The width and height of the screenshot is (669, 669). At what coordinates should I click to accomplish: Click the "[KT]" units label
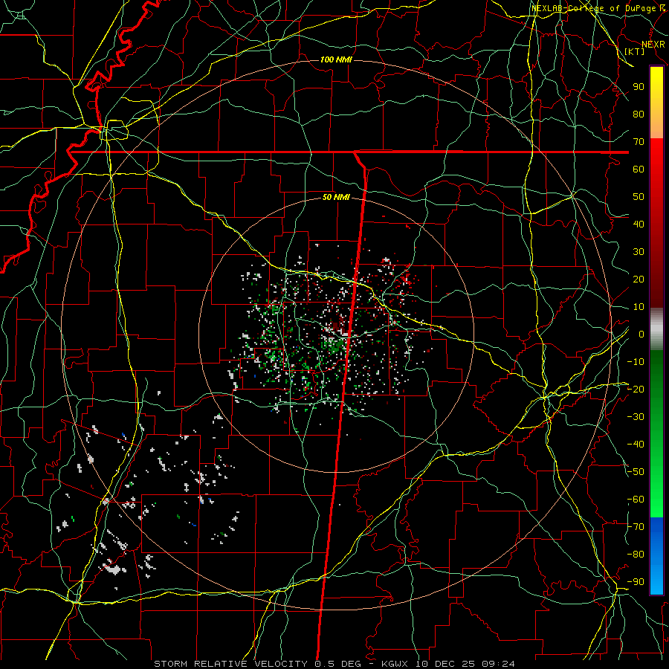(635, 51)
